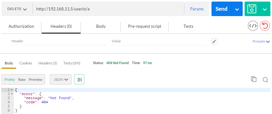The image size is (272, 114).
Task: Switch to Pretty view
Action: pyautogui.click(x=9, y=80)
